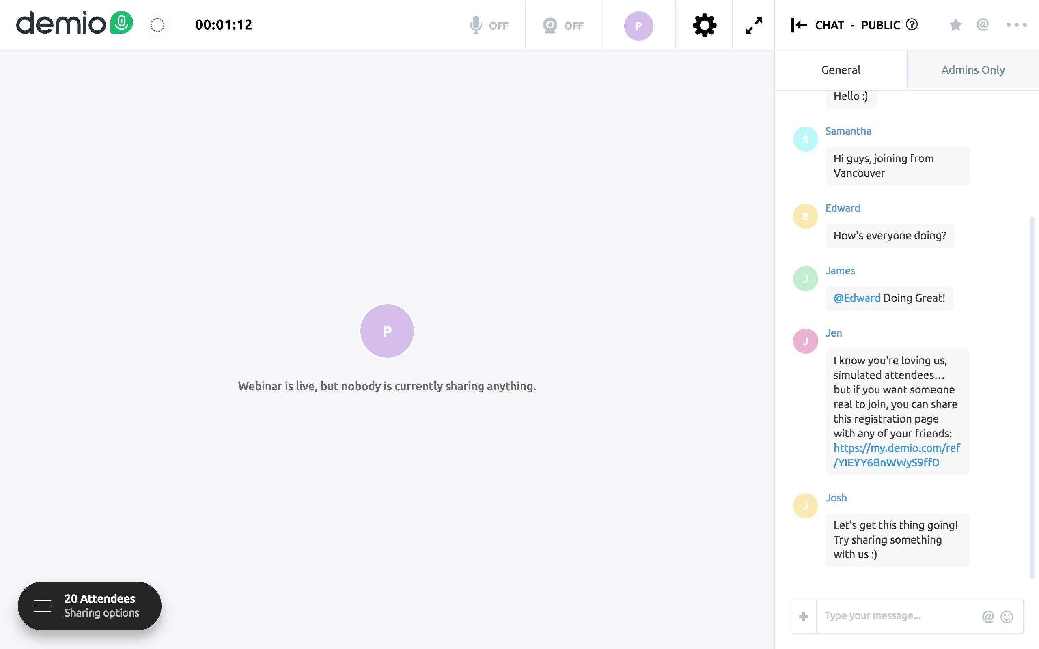Toggle the webcam OFF switch
Viewport: 1039px width, 649px height.
click(563, 25)
